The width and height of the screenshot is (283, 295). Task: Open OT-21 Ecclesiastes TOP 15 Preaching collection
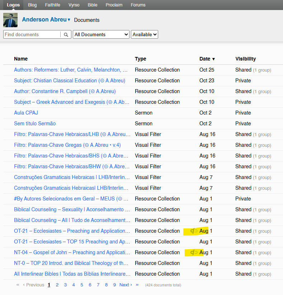point(72,242)
